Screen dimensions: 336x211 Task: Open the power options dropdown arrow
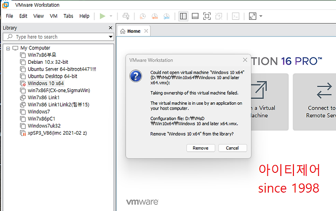(x=111, y=16)
